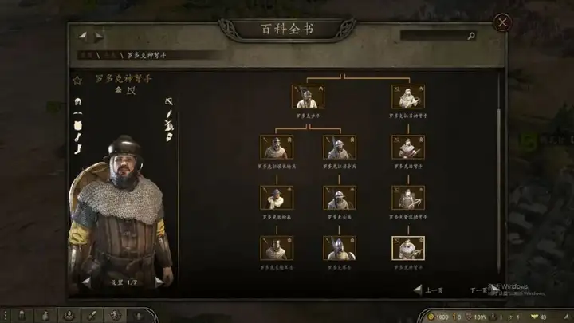Click the second breadcrumb link before 罗多克神弩手
The width and height of the screenshot is (574, 323).
[x=110, y=55]
